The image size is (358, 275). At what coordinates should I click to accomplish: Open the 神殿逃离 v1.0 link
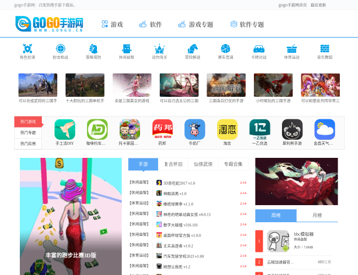click(175, 194)
